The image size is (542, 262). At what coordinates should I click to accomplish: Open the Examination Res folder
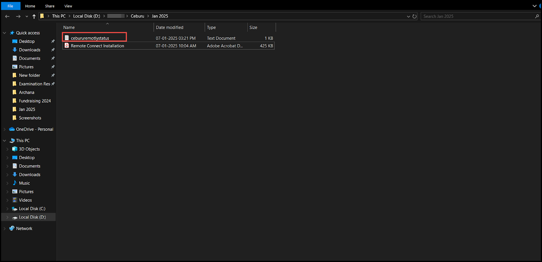tap(34, 84)
